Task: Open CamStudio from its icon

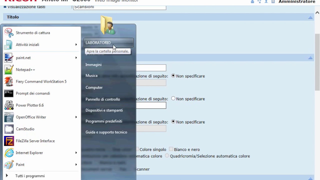Action: click(x=9, y=129)
